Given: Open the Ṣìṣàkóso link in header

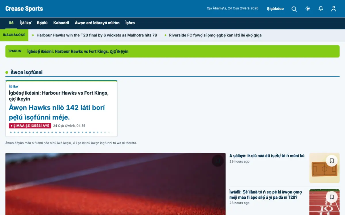Looking at the screenshot, I should coord(275,9).
